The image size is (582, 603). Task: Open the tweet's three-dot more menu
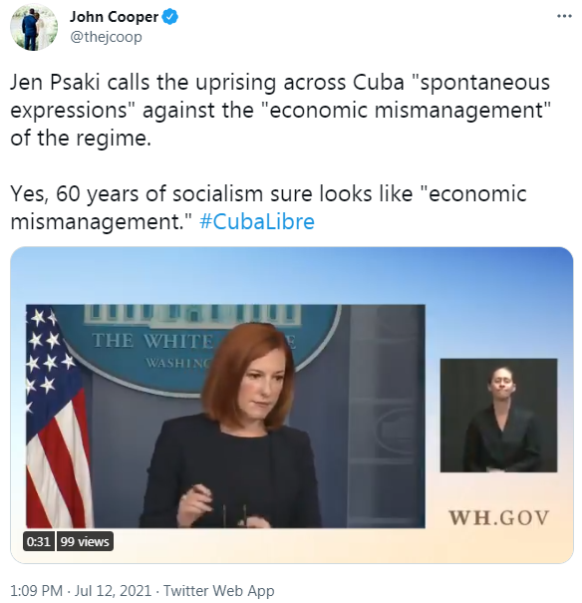[x=564, y=16]
